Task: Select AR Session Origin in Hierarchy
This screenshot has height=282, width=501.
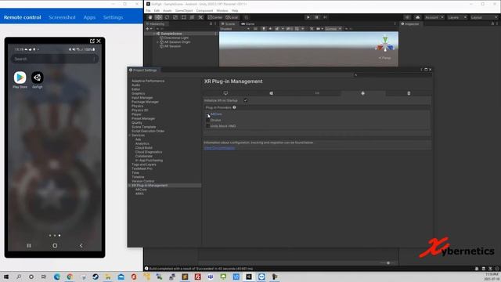Action: (177, 42)
